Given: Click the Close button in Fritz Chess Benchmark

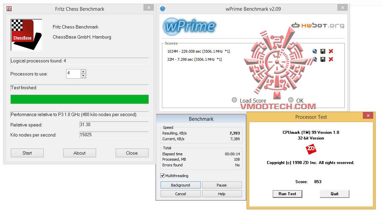Looking at the screenshot, I should tap(132, 153).
